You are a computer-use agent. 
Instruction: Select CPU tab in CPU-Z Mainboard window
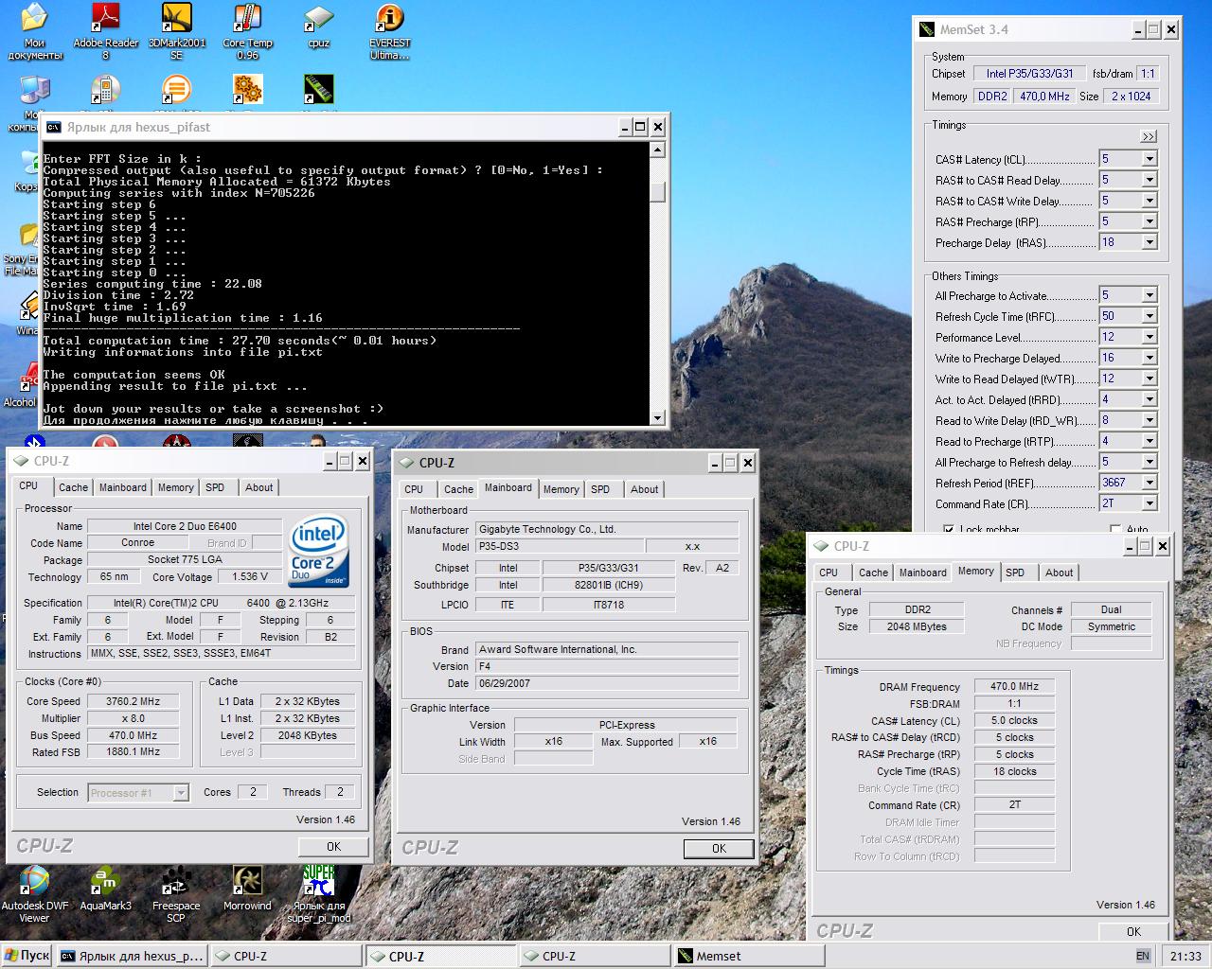click(x=414, y=489)
